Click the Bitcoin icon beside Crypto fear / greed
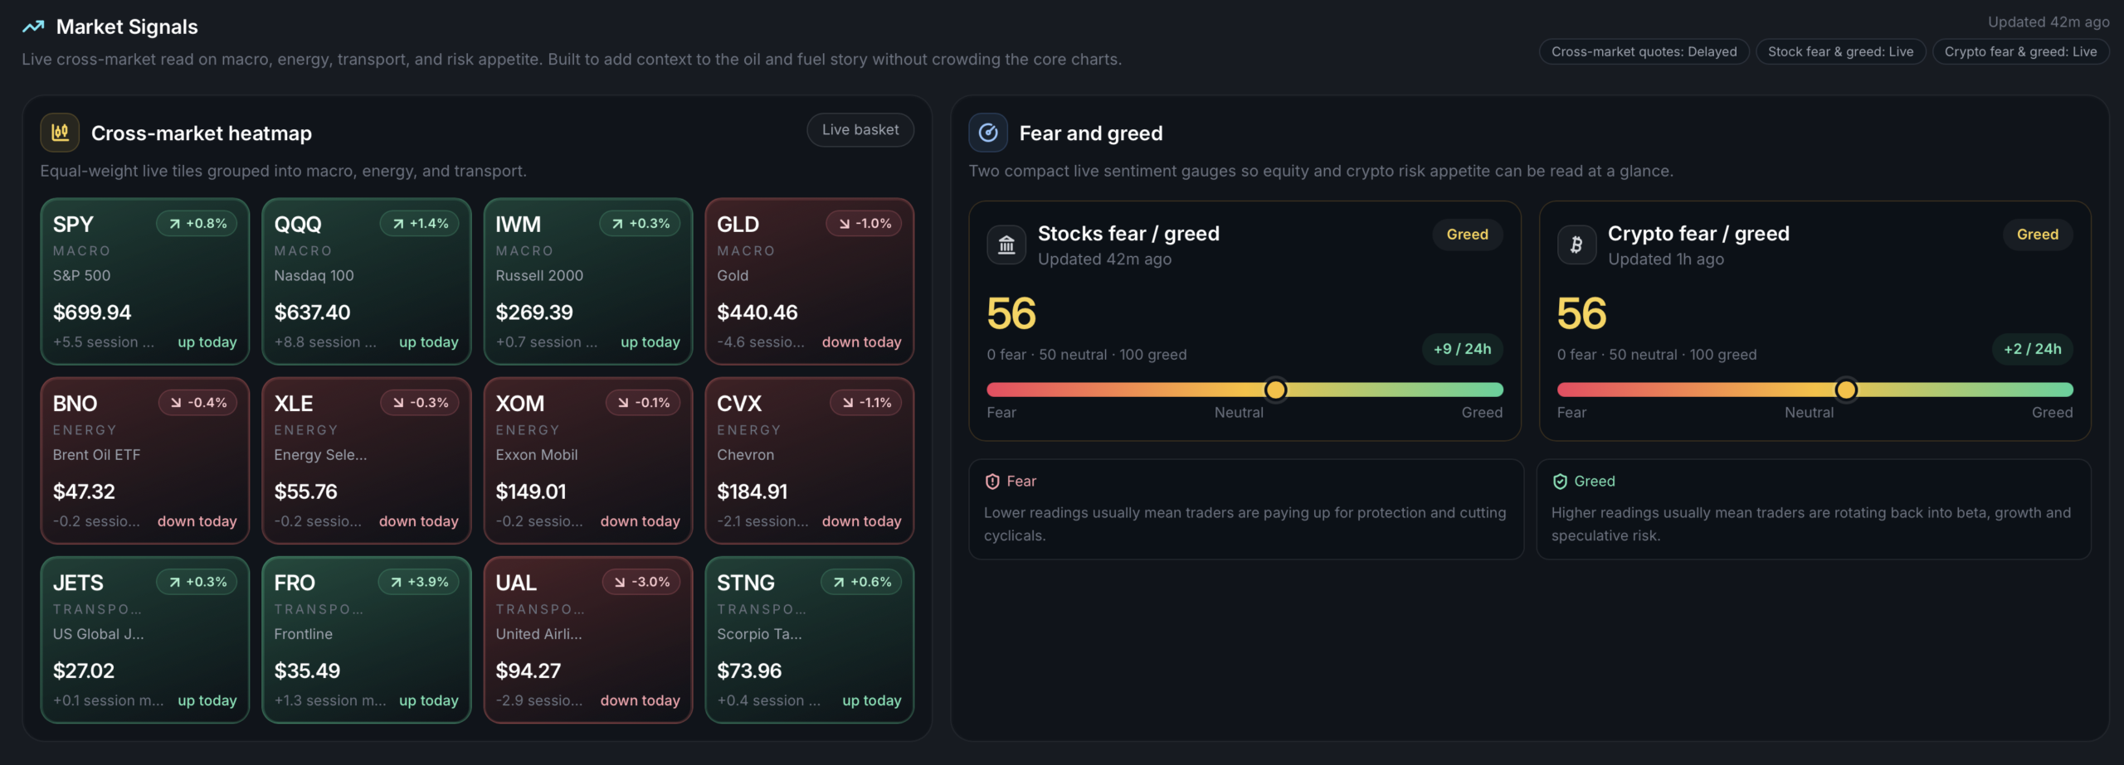2124x765 pixels. (1576, 245)
